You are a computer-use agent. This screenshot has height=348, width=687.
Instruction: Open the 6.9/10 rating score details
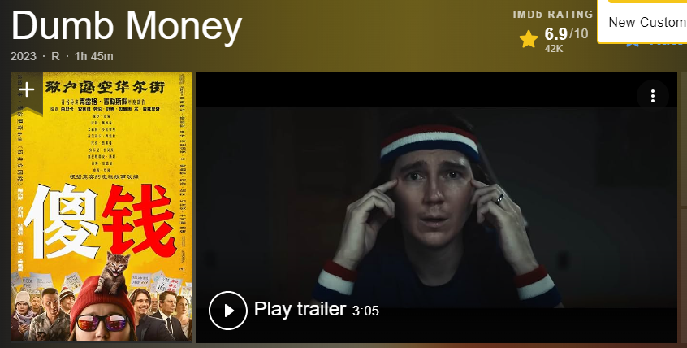tap(566, 33)
